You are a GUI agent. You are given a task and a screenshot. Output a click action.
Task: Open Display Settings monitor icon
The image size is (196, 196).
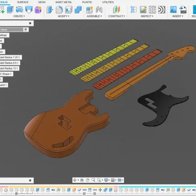[106, 180]
